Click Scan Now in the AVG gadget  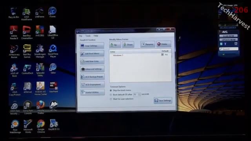(228, 36)
